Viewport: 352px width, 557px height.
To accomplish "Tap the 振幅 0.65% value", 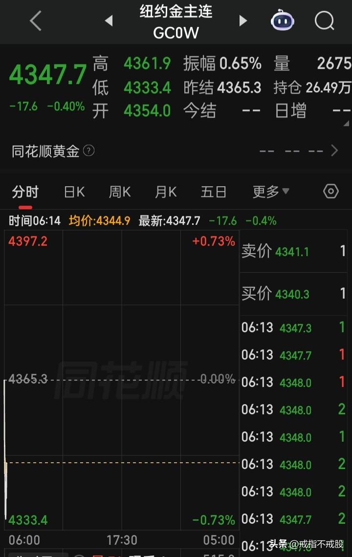I will point(241,64).
